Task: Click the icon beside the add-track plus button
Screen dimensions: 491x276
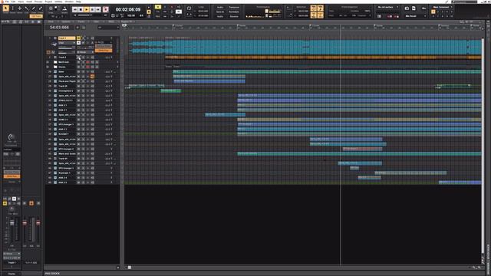Action: (84, 28)
